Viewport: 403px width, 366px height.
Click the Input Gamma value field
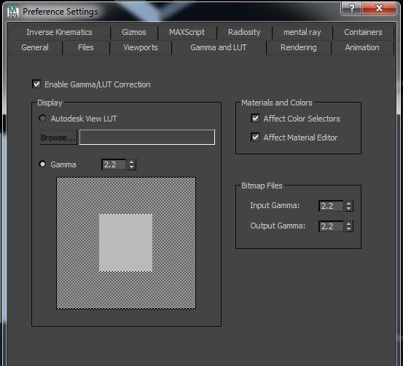331,206
